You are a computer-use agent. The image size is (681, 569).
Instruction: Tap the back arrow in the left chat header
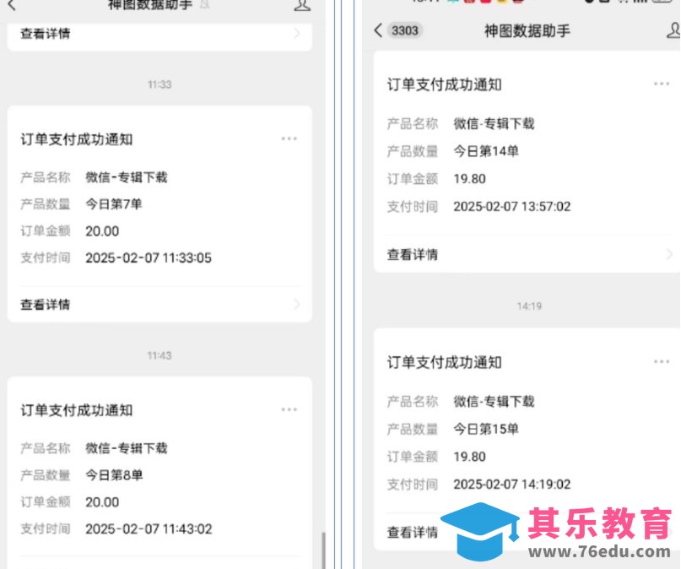tap(12, 5)
